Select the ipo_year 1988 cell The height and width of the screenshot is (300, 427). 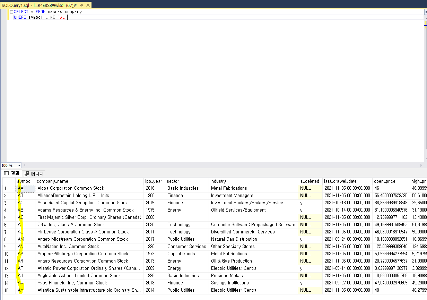pos(154,196)
